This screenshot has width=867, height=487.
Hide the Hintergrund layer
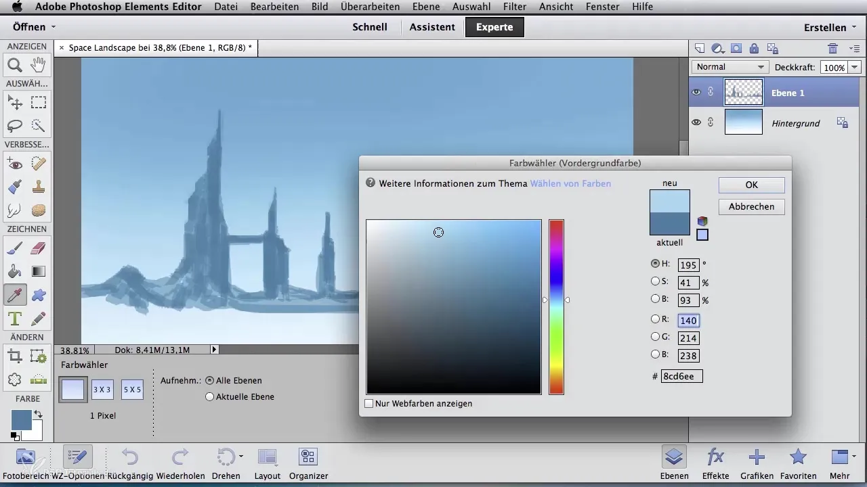(x=696, y=122)
